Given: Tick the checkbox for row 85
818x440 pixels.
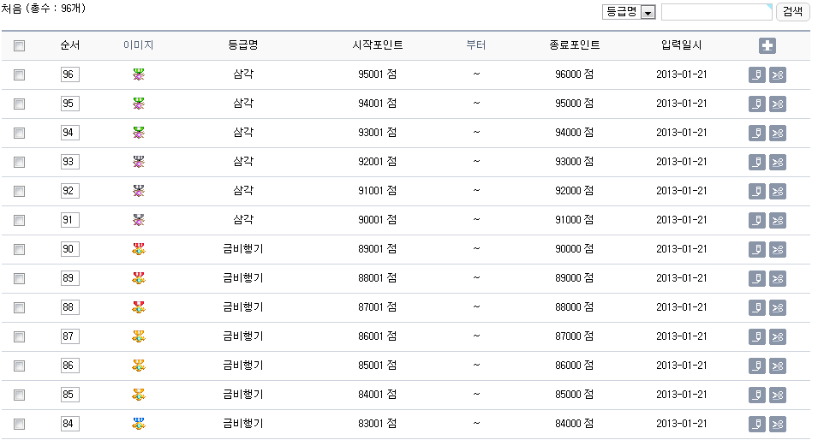Looking at the screenshot, I should (20, 395).
